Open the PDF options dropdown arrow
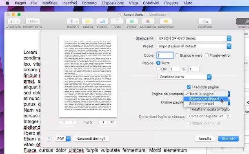Screen dimensions: 249x154 [68, 139]
